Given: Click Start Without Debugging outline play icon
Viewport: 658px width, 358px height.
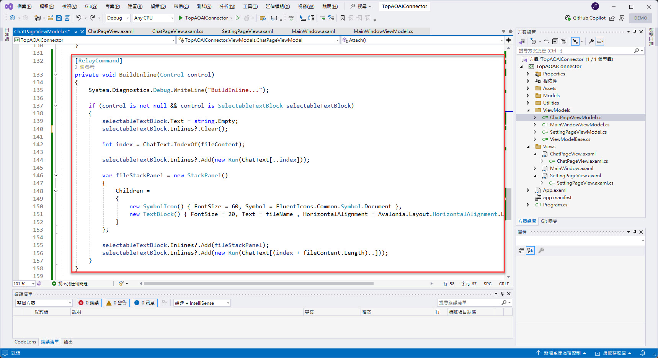Looking at the screenshot, I should [x=238, y=18].
